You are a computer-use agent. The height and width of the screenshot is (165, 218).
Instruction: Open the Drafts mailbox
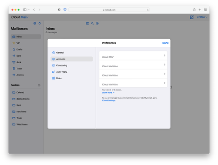tap(26, 50)
